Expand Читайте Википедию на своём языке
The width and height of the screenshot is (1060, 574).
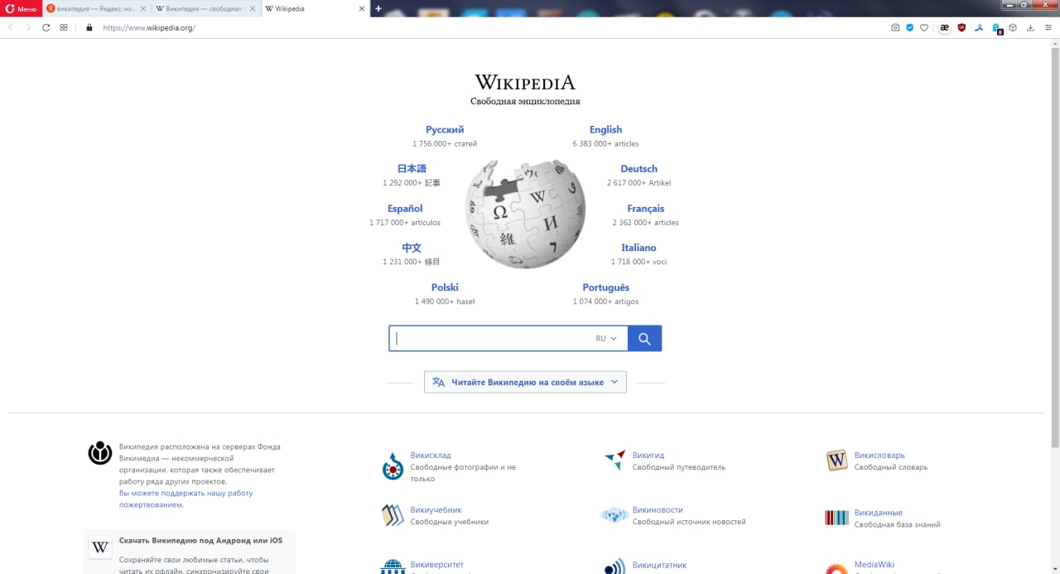coord(525,382)
